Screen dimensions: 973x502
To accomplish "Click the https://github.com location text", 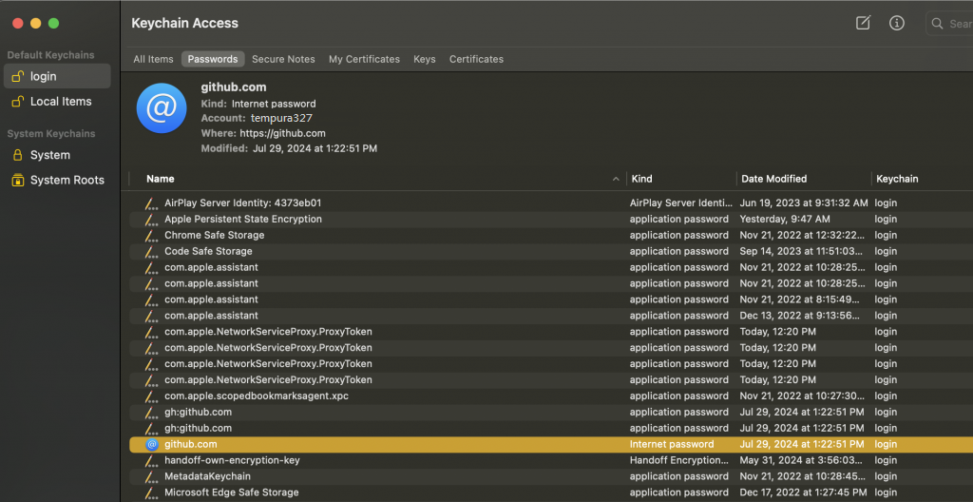I will [x=281, y=133].
